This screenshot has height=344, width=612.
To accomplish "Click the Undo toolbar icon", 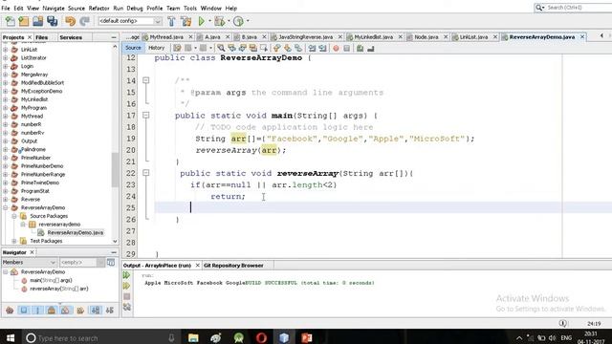I will click(70, 21).
